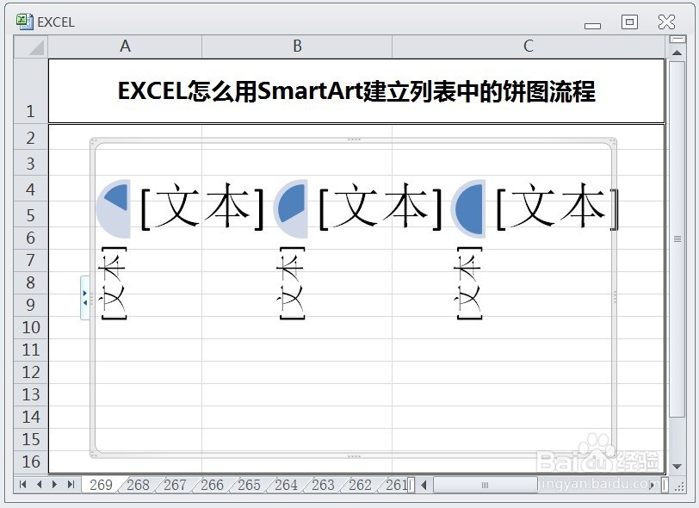Screen dimensions: 699x508
Task: Switch to sheet tab 267
Action: pos(175,485)
